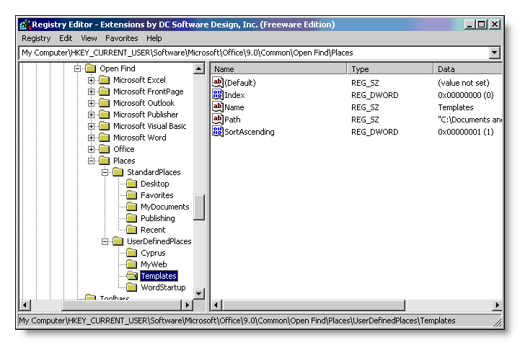Open the Help menu
This screenshot has width=520, height=345.
154,38
